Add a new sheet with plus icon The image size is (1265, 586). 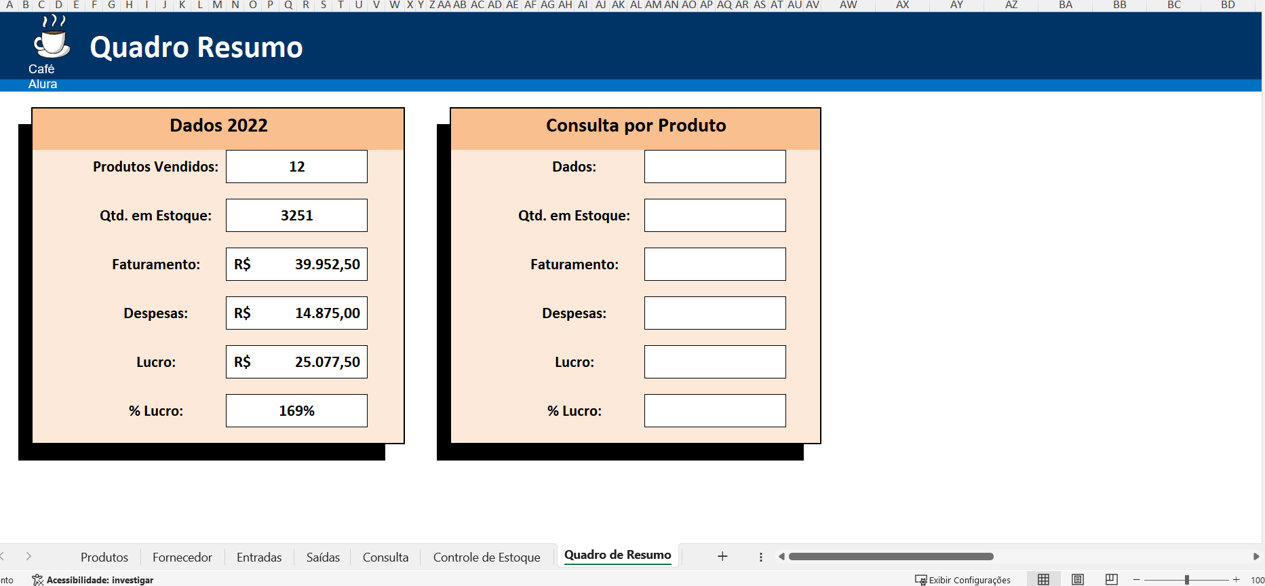722,556
